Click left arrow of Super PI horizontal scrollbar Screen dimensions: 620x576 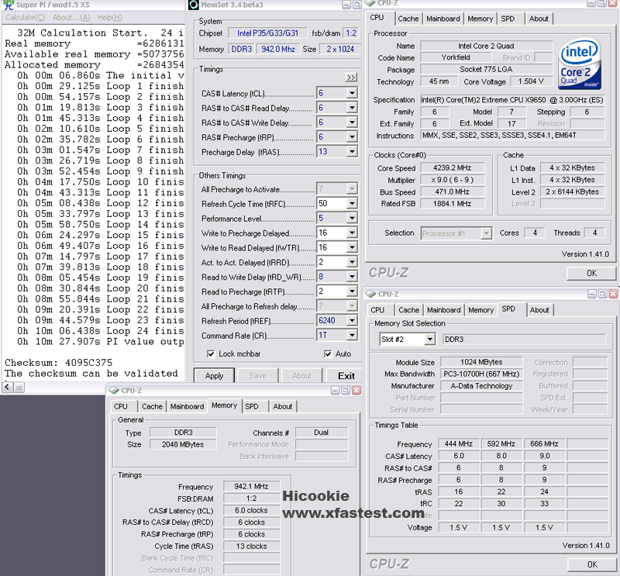pyautogui.click(x=8, y=388)
